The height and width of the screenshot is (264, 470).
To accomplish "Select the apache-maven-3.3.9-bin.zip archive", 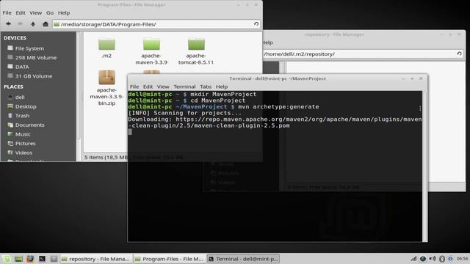I will 106,88.
